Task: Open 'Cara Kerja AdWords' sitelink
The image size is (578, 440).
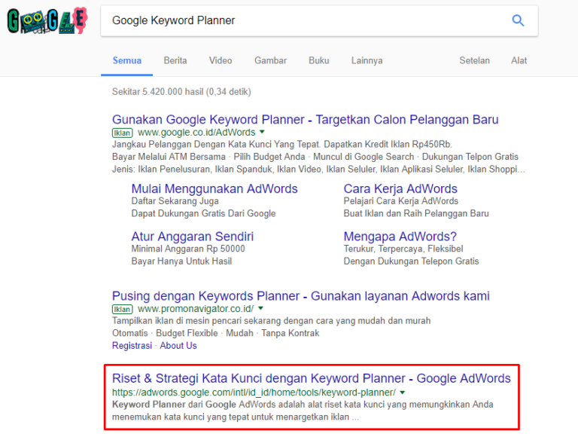Action: click(400, 188)
